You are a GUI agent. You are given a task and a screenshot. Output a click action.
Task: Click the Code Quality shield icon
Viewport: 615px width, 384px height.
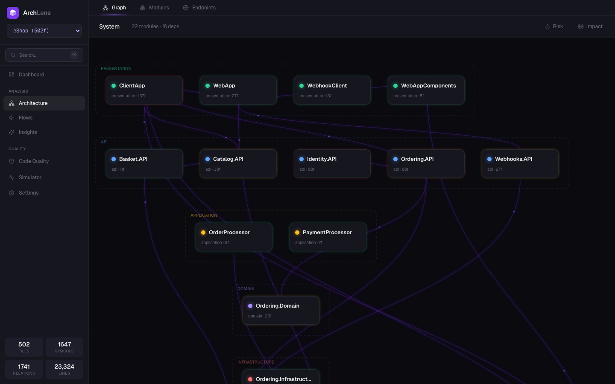pyautogui.click(x=12, y=161)
